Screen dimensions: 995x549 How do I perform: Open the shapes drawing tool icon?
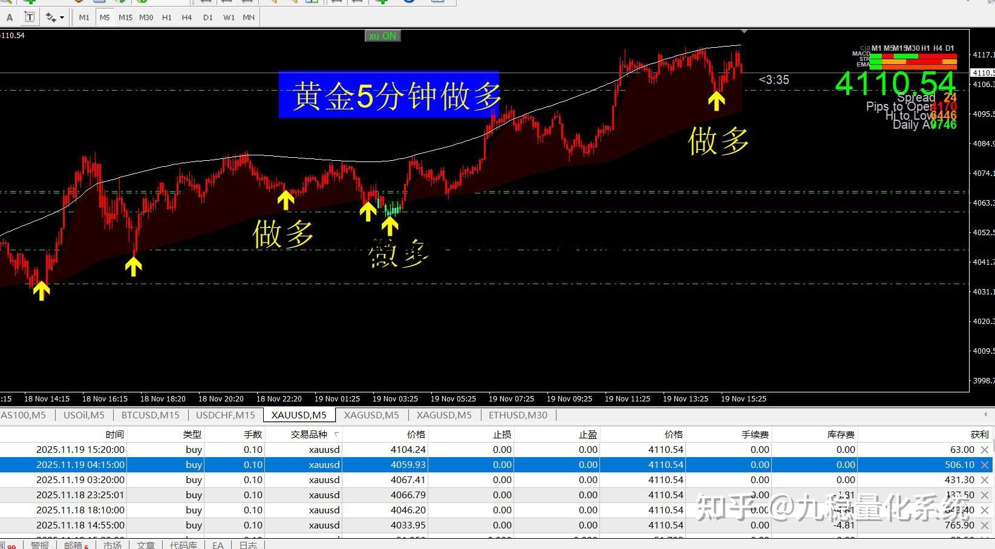[x=50, y=17]
